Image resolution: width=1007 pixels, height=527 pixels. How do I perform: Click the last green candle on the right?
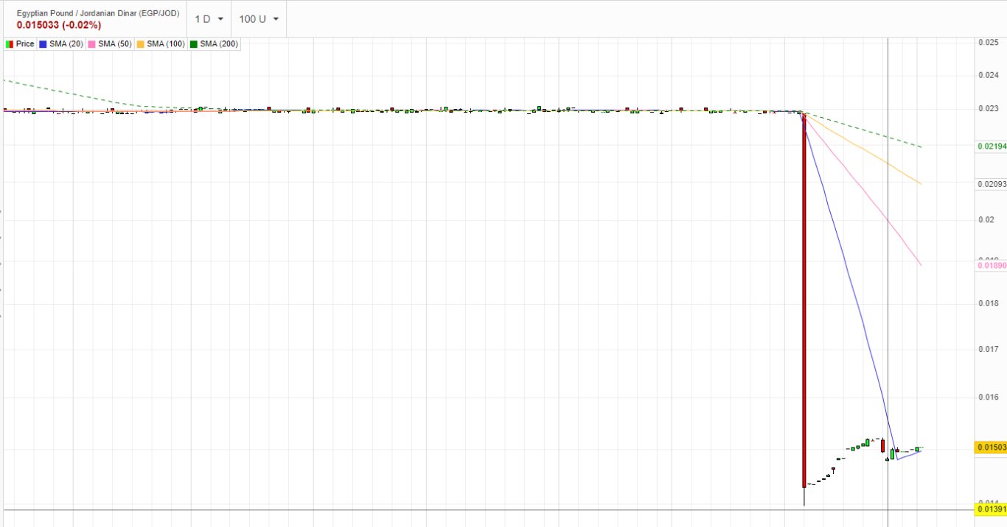(x=918, y=448)
